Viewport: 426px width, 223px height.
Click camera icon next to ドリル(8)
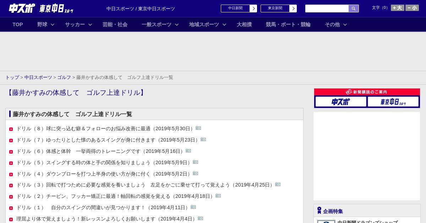[x=198, y=128]
